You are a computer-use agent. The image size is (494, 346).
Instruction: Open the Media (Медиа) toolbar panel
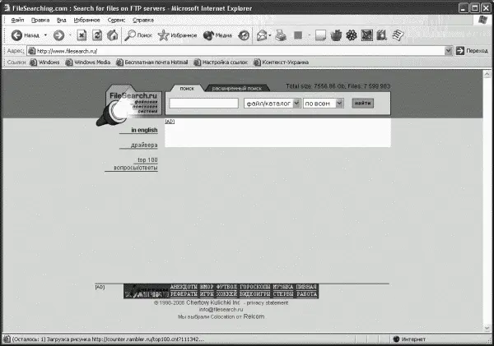pos(217,35)
